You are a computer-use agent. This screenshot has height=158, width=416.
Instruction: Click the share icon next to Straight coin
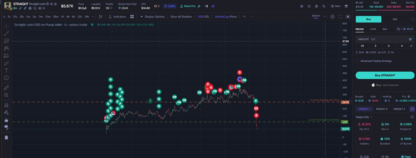pos(51,4)
